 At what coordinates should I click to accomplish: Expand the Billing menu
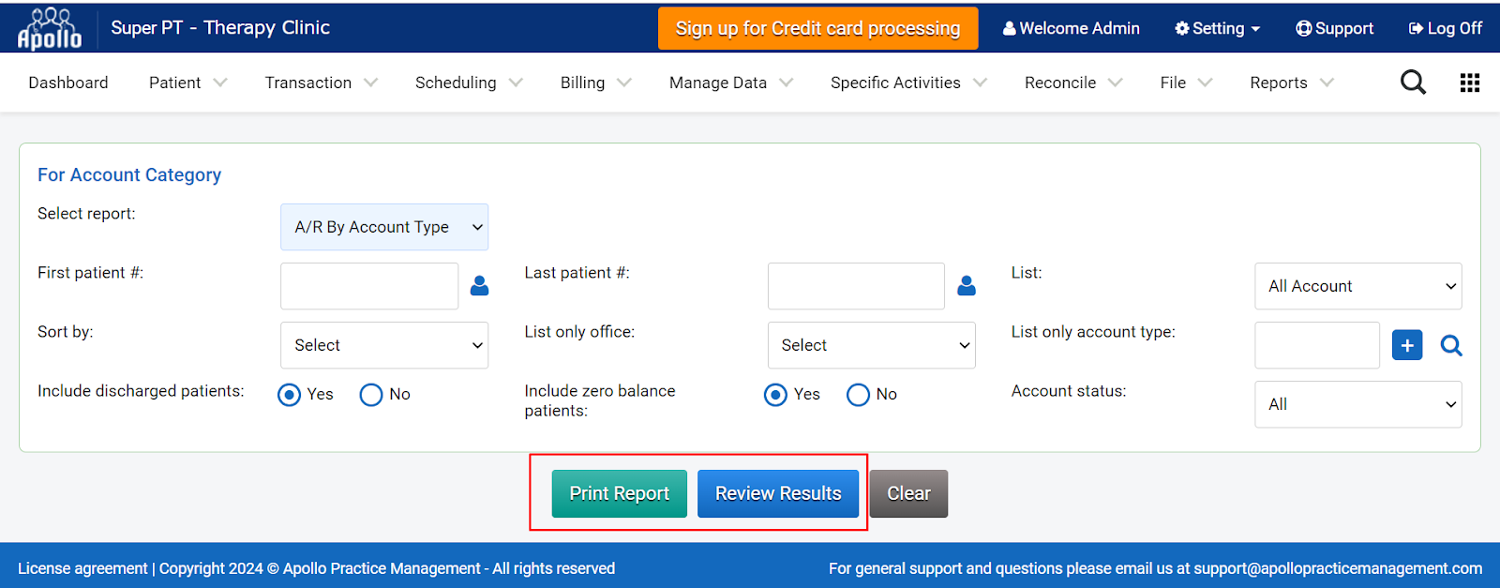point(595,83)
